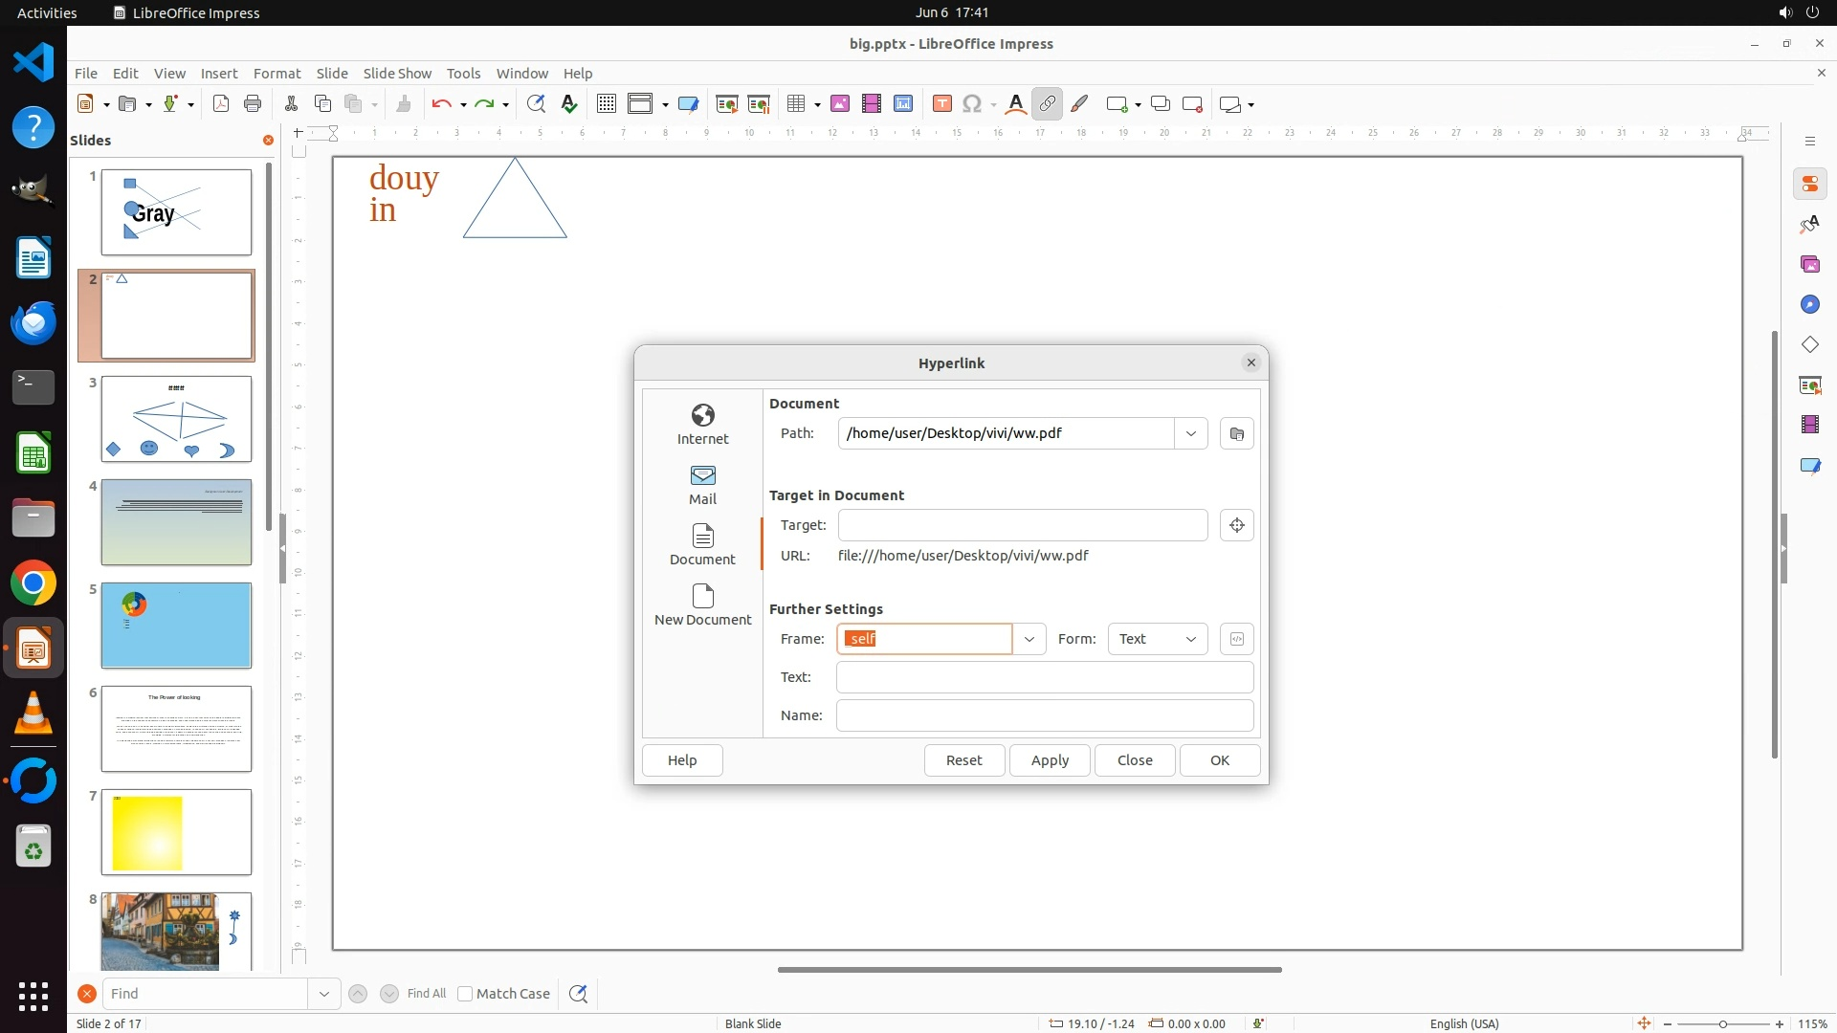Toggle the Insert Hyperlink toolbar button
1837x1033 pixels.
pyautogui.click(x=1047, y=104)
